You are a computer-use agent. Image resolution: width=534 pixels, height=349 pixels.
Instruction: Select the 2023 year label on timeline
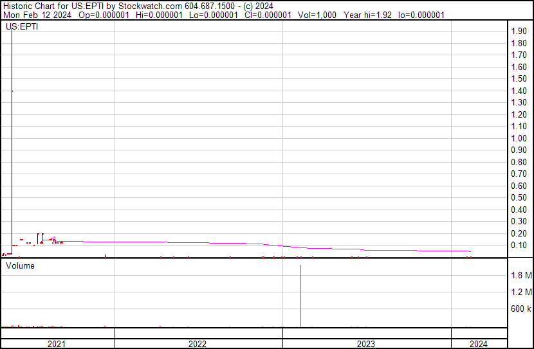(366, 344)
